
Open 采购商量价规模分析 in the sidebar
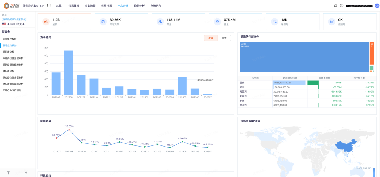(x=13, y=65)
